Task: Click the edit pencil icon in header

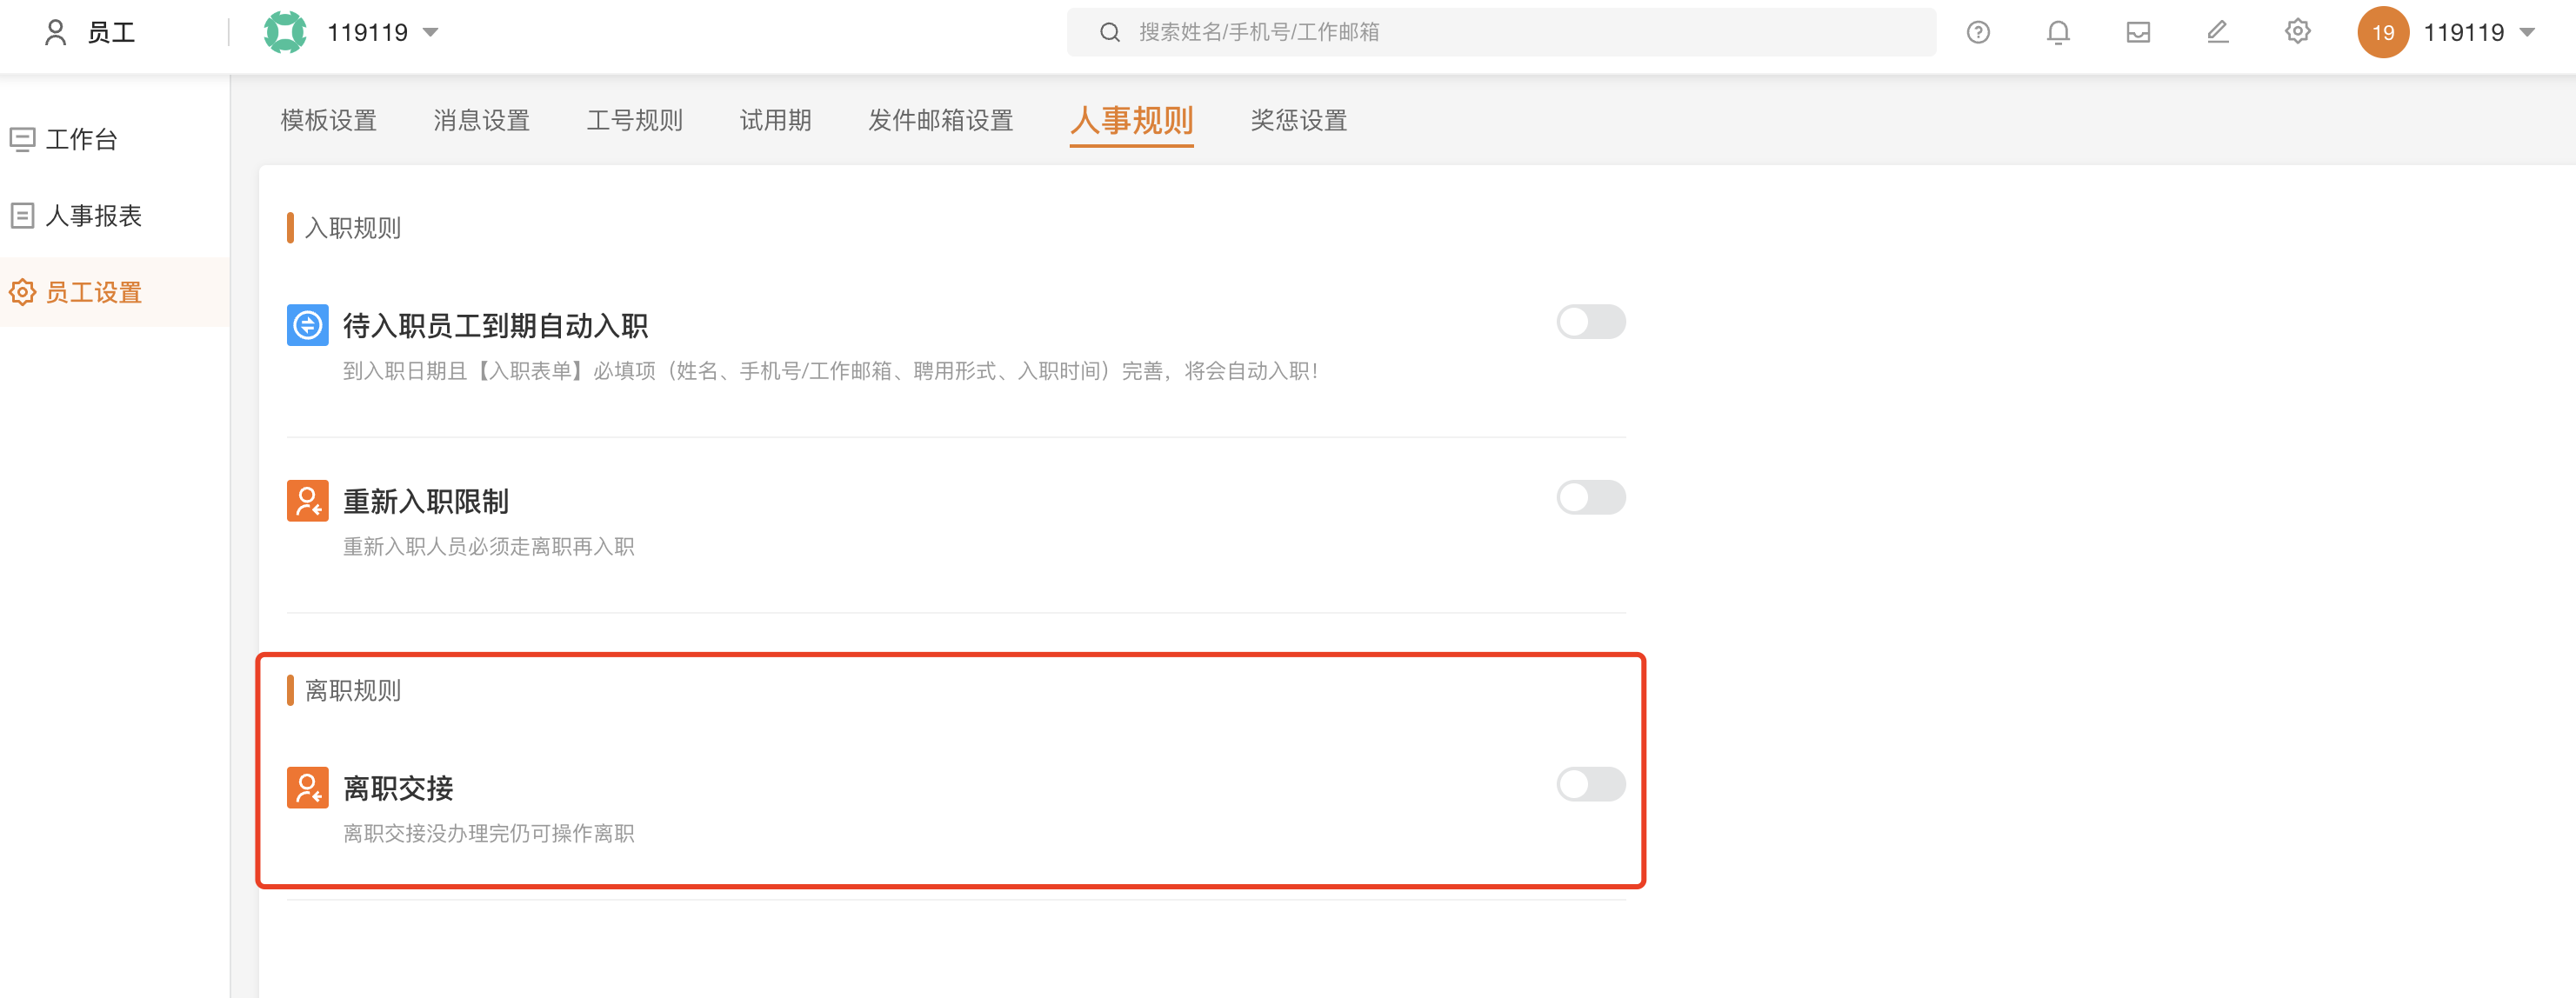Action: click(x=2217, y=32)
